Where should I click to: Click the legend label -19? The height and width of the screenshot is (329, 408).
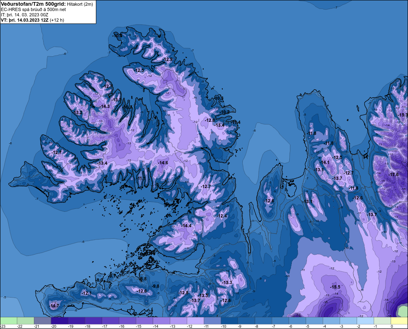71,327
